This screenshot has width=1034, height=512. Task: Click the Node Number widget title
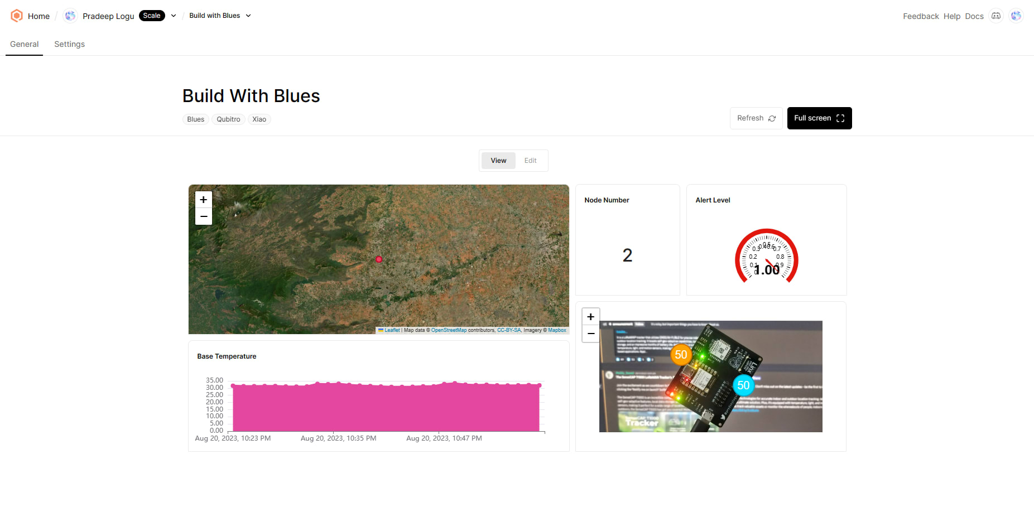tap(607, 200)
